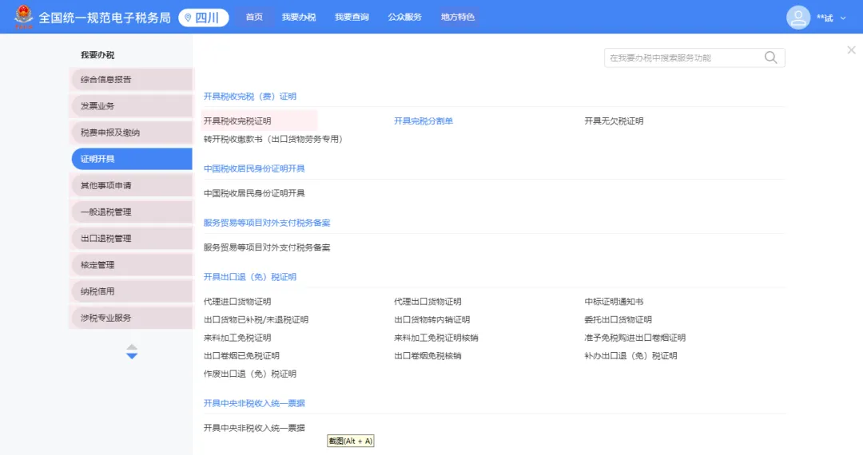
Task: Open the 中国税收居民身份证明开具 service item
Action: tap(254, 193)
